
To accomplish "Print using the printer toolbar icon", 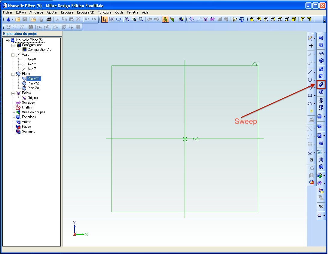I will click(49, 20).
